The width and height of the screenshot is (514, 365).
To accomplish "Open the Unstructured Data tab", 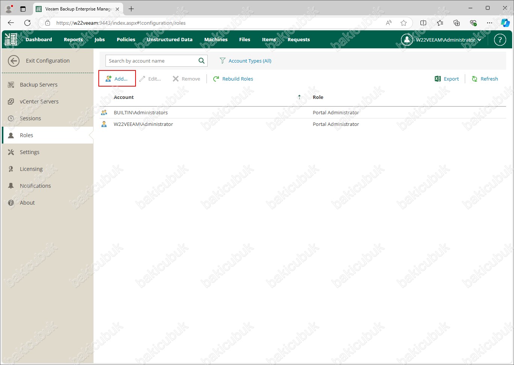I will tap(169, 39).
